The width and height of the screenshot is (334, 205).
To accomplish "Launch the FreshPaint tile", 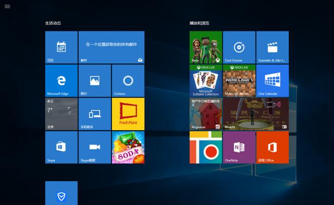I will pos(128,114).
